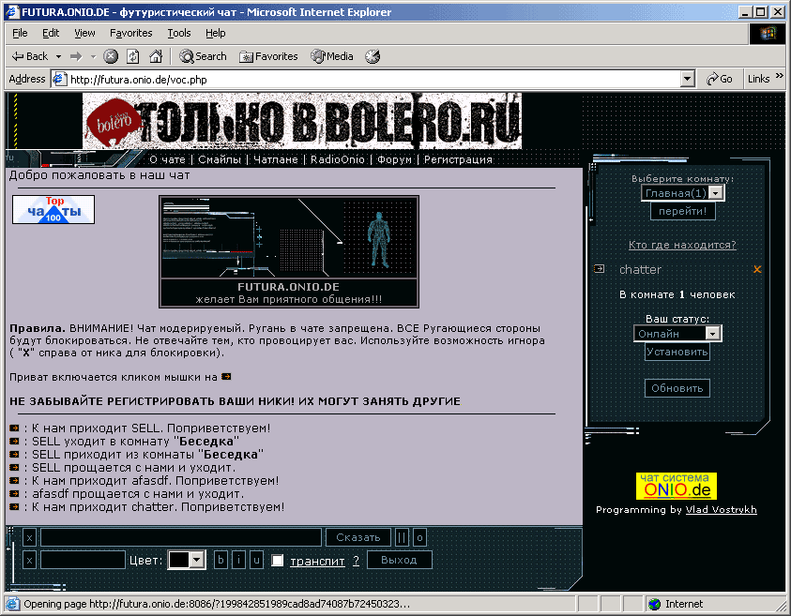Toggle underline text with the u button
Image resolution: width=791 pixels, height=616 pixels.
click(x=256, y=560)
